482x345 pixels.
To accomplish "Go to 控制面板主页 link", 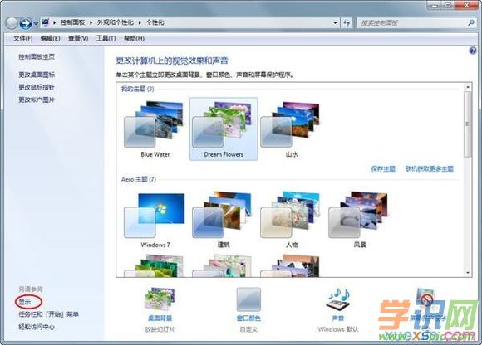I will click(x=37, y=56).
